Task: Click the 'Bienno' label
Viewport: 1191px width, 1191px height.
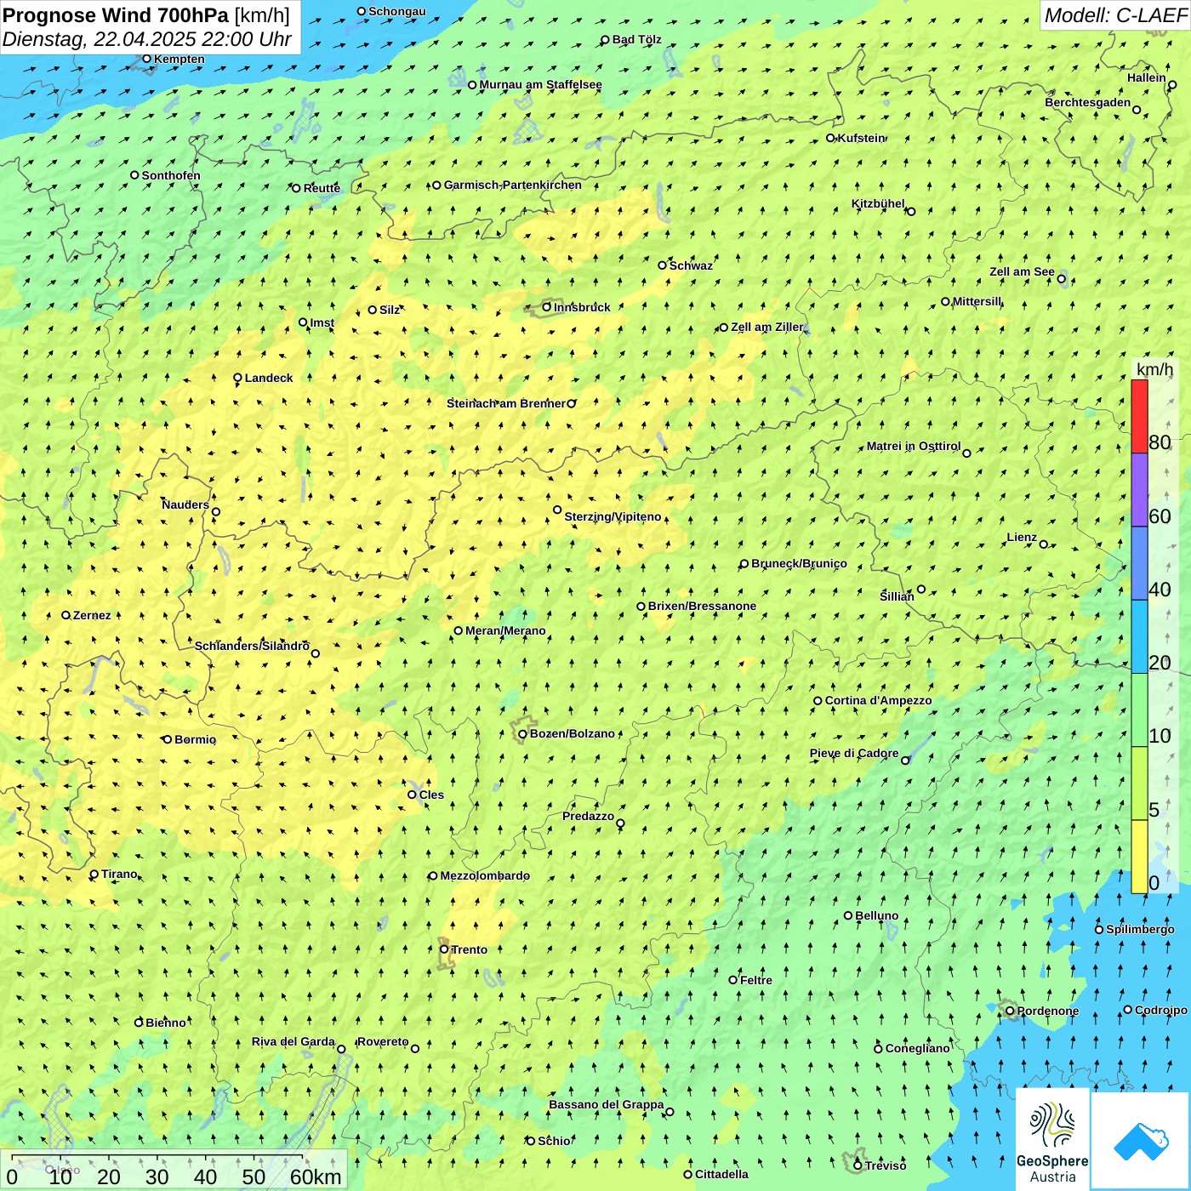Action: (x=166, y=1023)
